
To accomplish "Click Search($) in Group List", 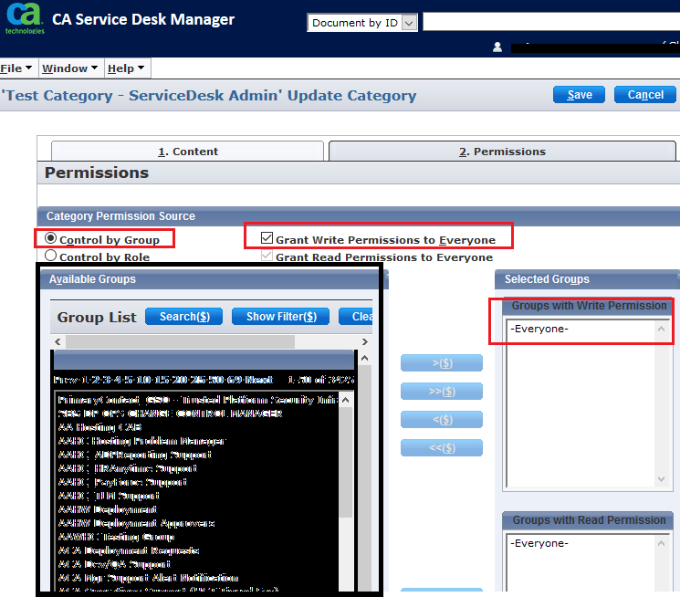I will 184,317.
